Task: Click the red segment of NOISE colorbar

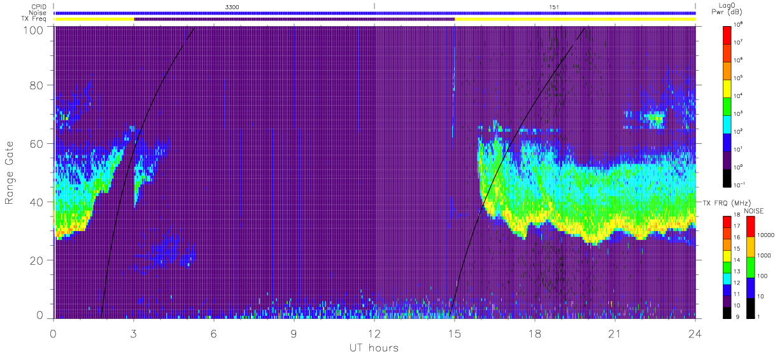Action: click(x=750, y=227)
